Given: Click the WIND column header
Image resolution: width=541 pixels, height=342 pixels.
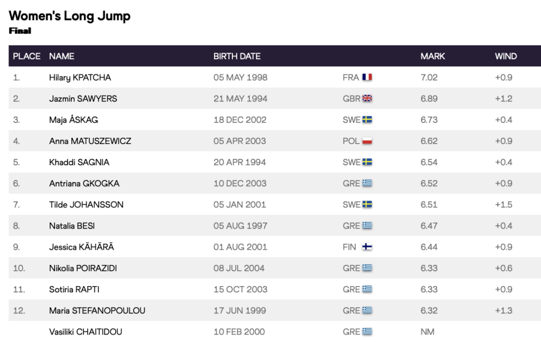Looking at the screenshot, I should tap(506, 56).
